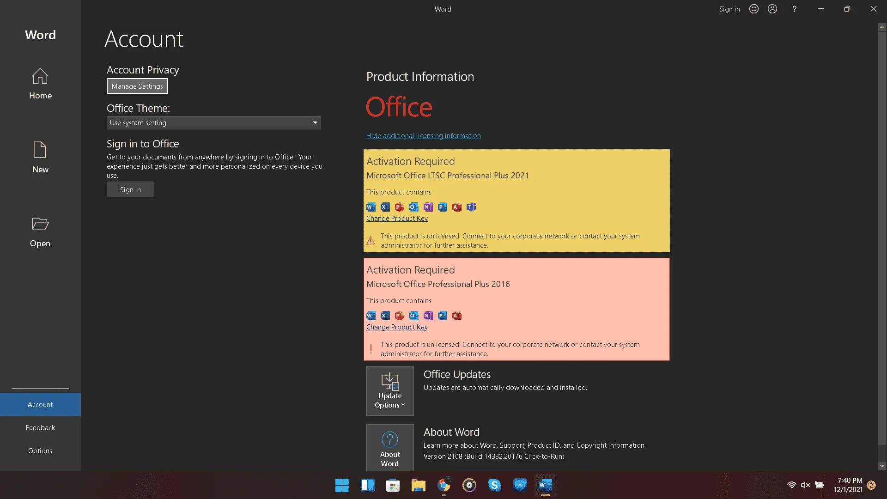Click Sign in on the title bar
This screenshot has height=499, width=887.
coord(729,9)
